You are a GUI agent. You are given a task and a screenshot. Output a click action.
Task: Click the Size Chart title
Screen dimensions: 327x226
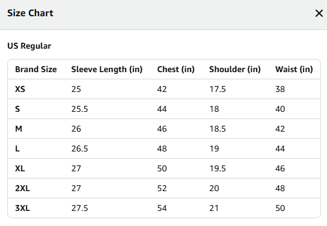pyautogui.click(x=30, y=13)
